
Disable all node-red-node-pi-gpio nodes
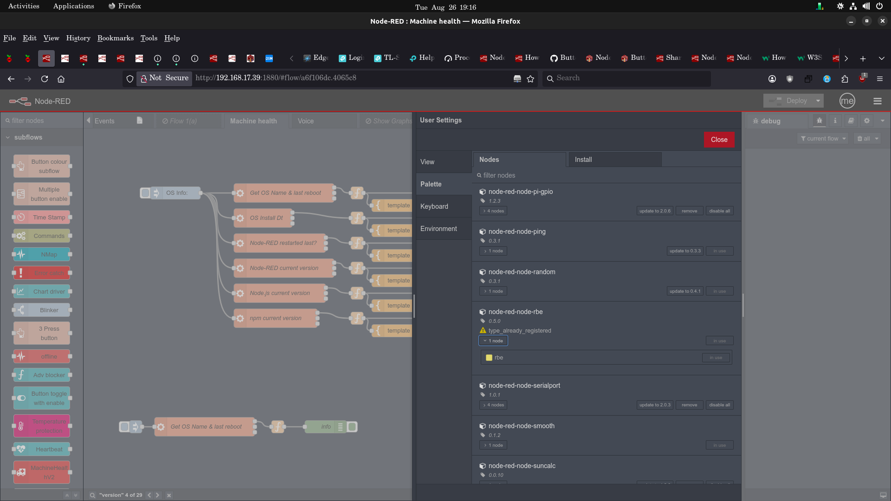(719, 211)
